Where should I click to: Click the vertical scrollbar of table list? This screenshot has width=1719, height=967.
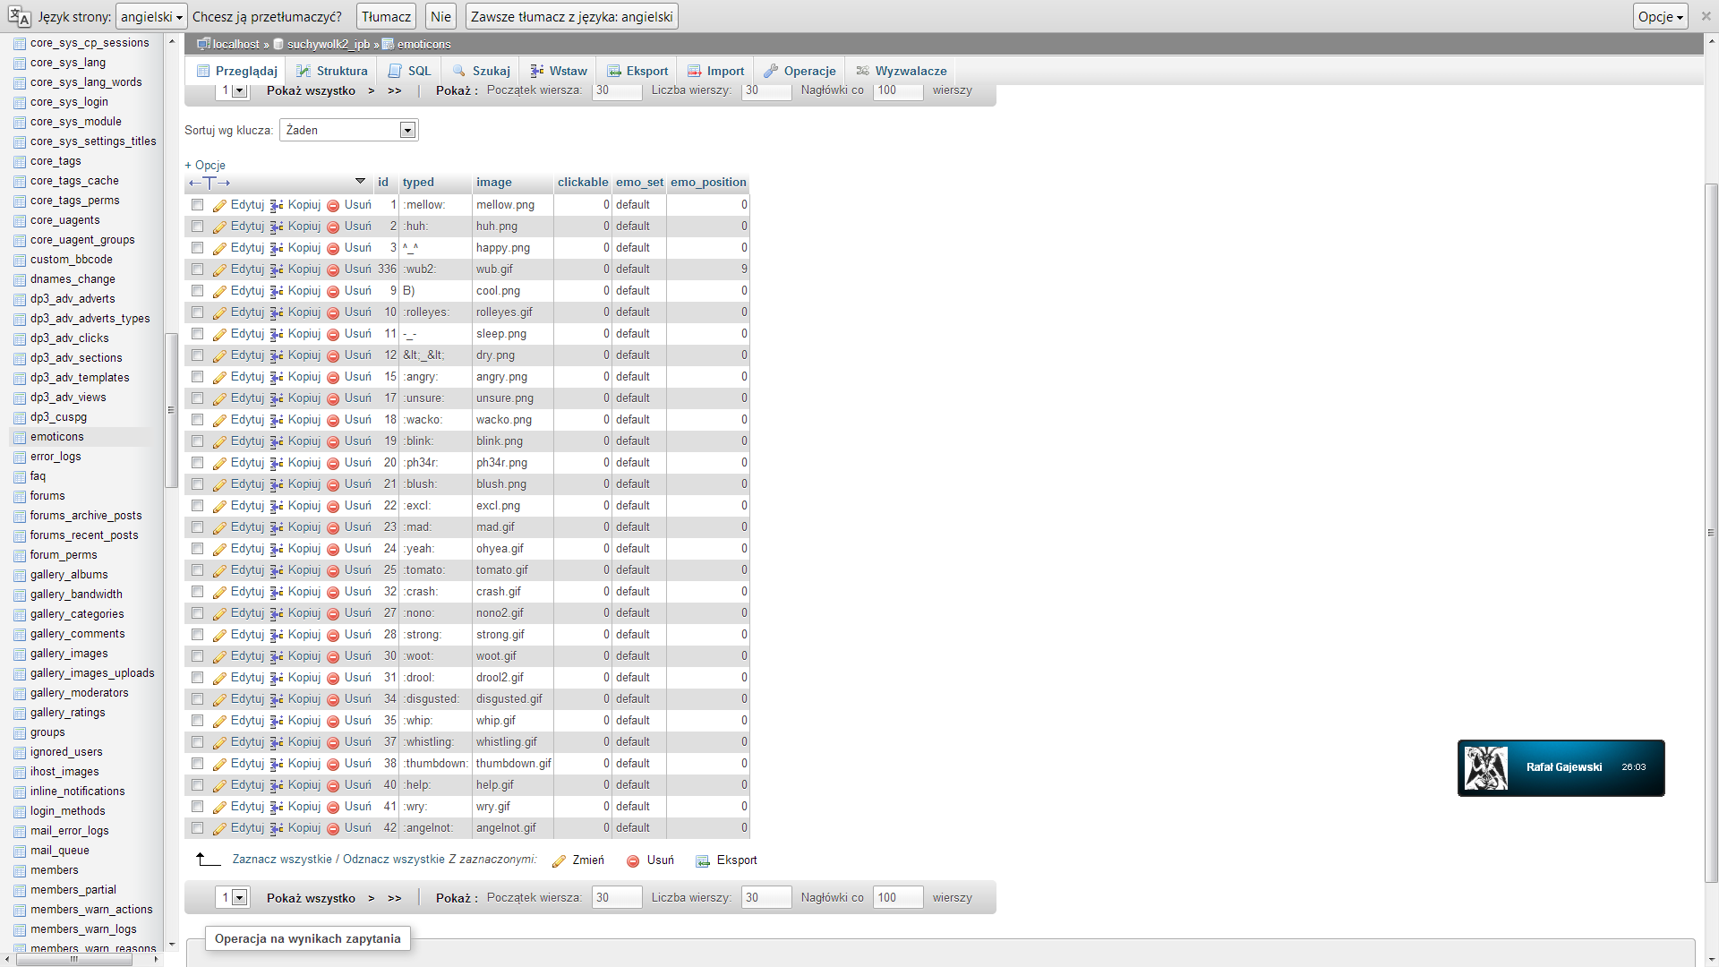[170, 410]
